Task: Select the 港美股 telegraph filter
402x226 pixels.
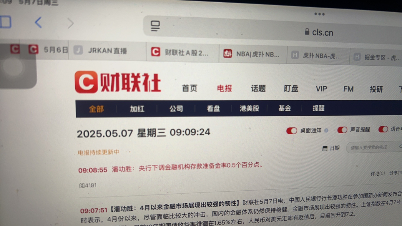Action: coord(249,108)
